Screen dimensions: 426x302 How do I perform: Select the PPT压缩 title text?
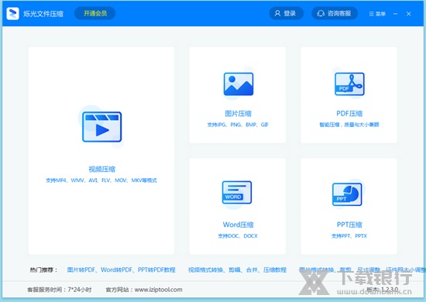coord(349,225)
